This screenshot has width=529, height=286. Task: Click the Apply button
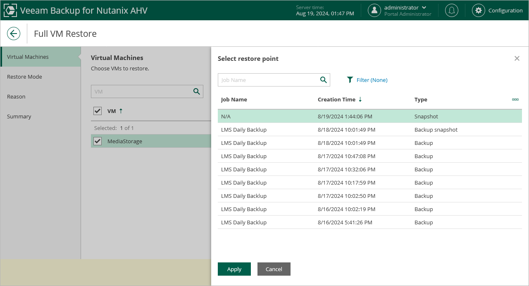[234, 269]
